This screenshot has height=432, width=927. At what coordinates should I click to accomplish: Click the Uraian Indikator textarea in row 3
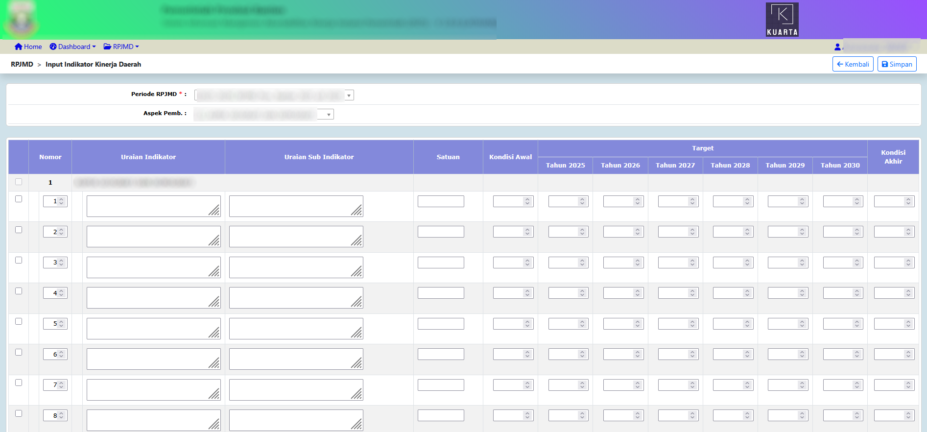click(153, 267)
